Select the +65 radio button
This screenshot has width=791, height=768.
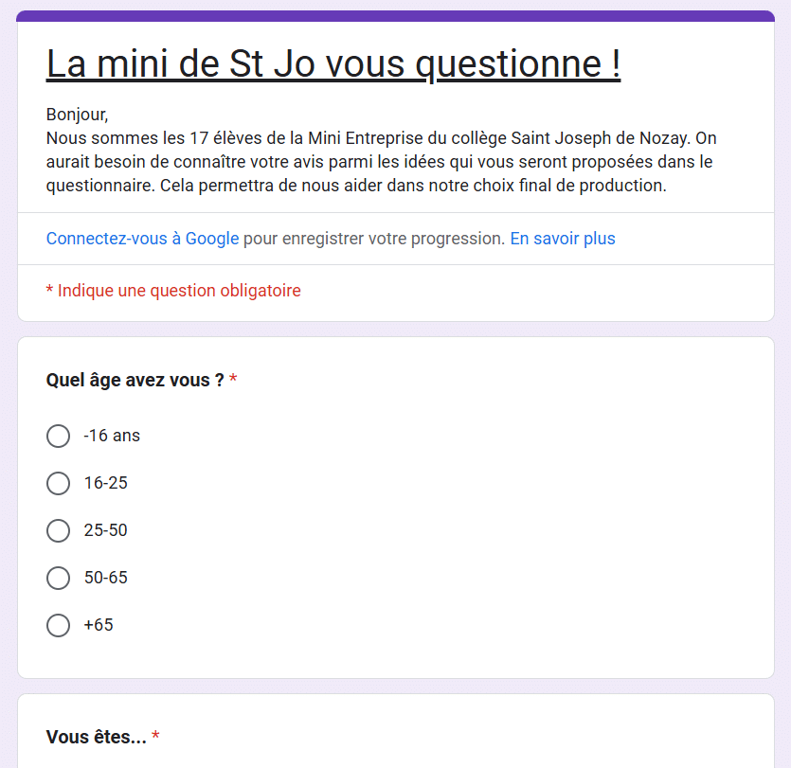click(58, 625)
